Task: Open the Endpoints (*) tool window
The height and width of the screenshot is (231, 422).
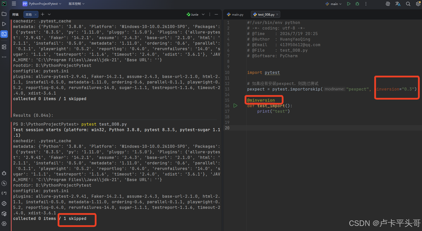Action: coord(4,193)
